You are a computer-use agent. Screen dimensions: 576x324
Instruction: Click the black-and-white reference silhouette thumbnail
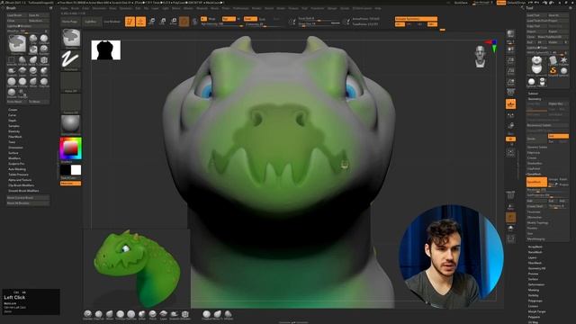pyautogui.click(x=106, y=50)
